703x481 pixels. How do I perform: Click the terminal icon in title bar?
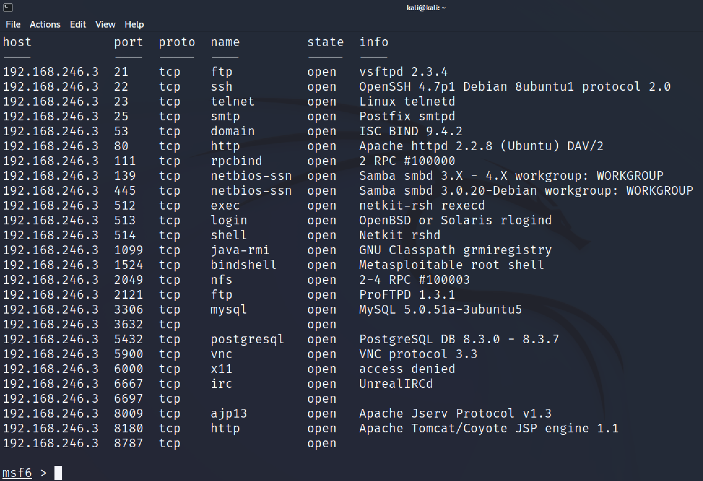point(8,7)
